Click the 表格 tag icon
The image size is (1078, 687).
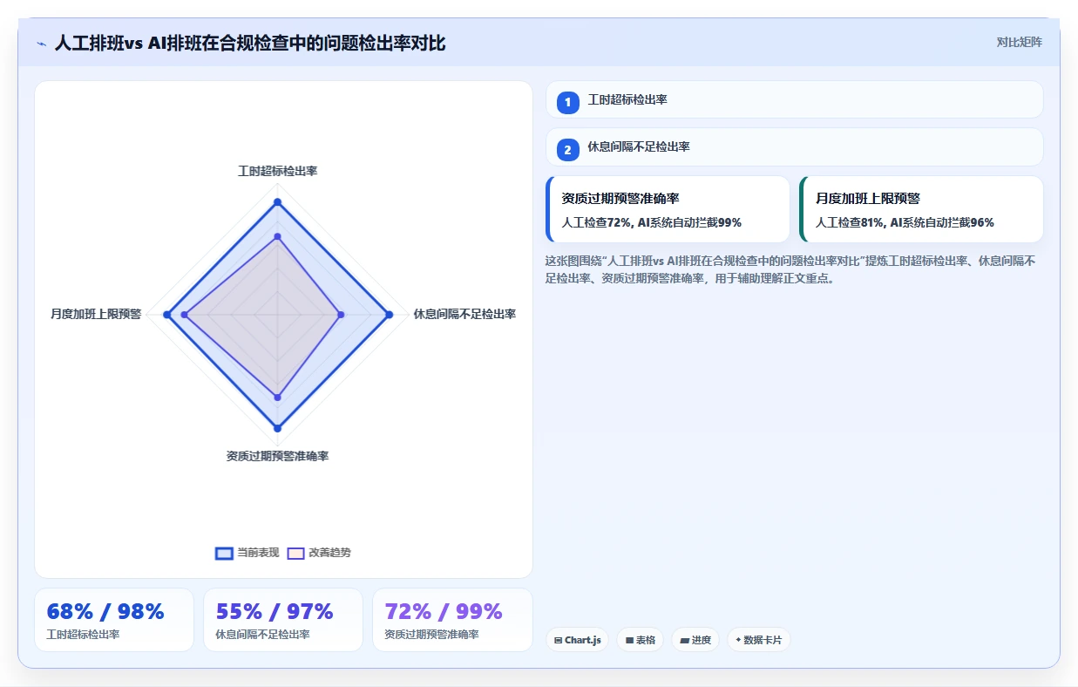(628, 640)
